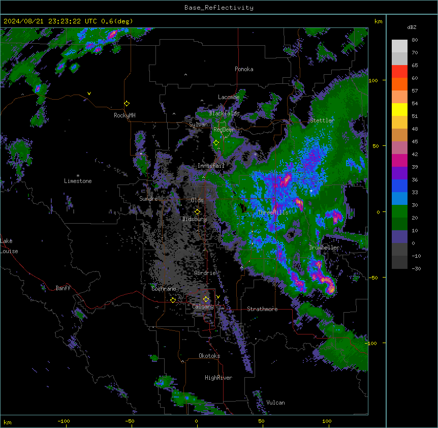Click the 2024/08/21 23:23:22 UTC timestamp
The width and height of the screenshot is (438, 428).
[x=50, y=21]
